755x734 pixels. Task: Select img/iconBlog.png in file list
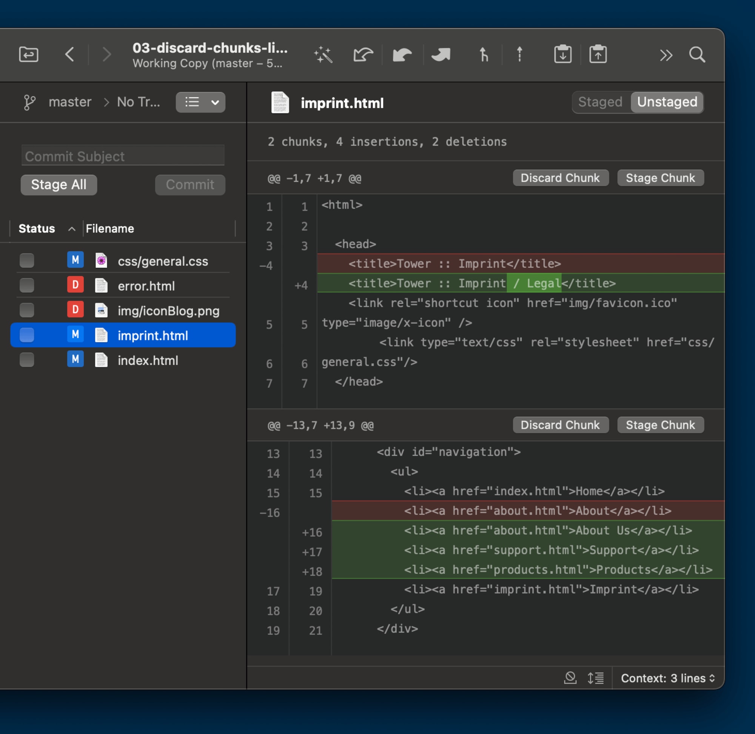pyautogui.click(x=168, y=311)
